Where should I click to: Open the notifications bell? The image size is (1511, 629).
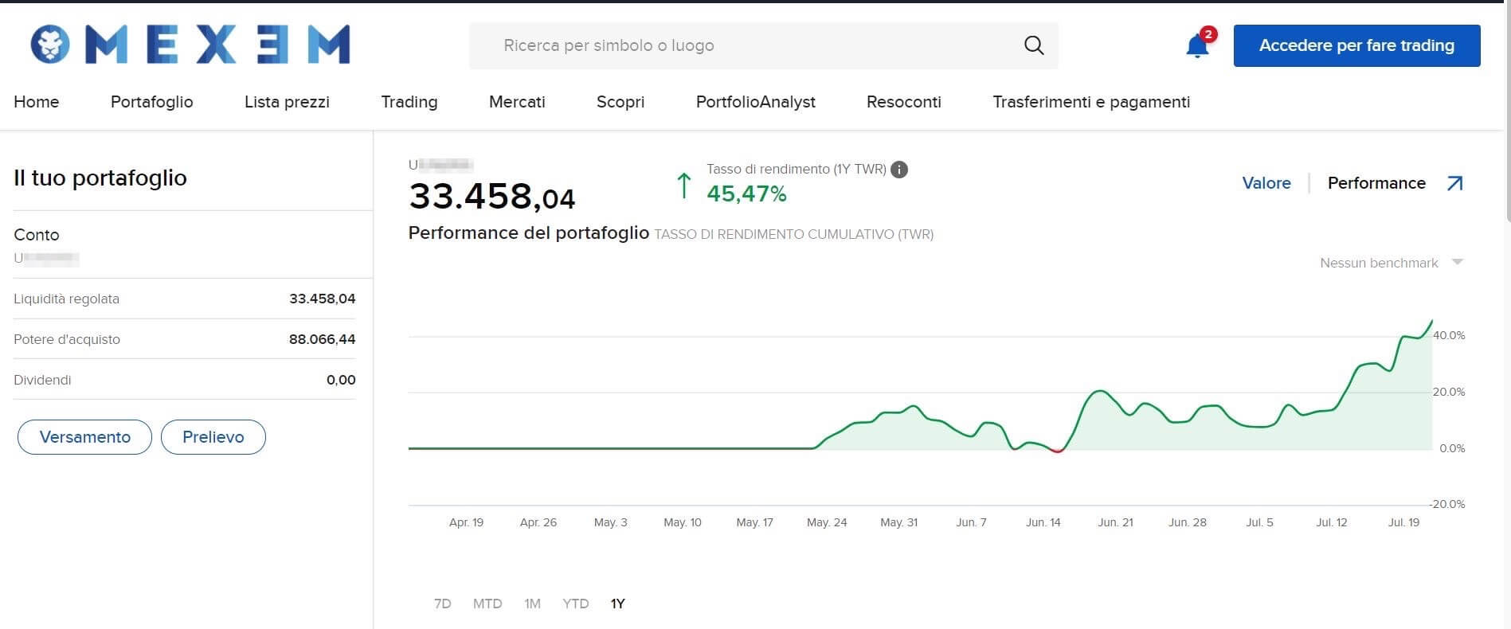(1196, 46)
